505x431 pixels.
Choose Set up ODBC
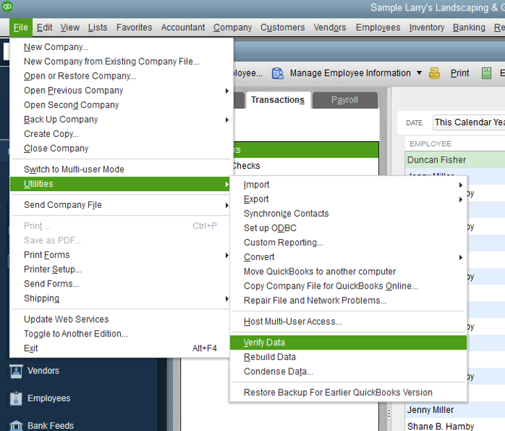pyautogui.click(x=270, y=229)
